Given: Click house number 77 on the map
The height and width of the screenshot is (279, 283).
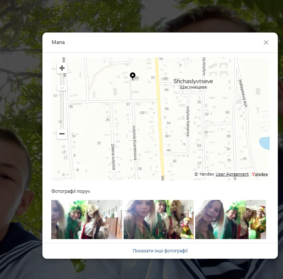Looking at the screenshot, I should (153, 78).
